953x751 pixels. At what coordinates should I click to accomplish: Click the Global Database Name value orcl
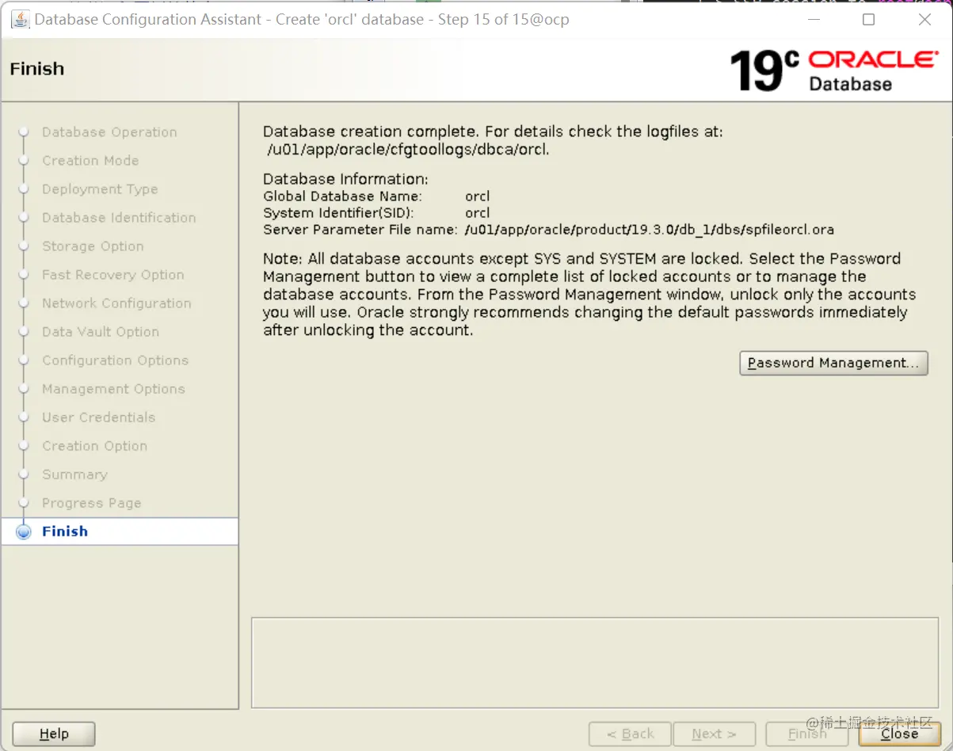point(478,196)
